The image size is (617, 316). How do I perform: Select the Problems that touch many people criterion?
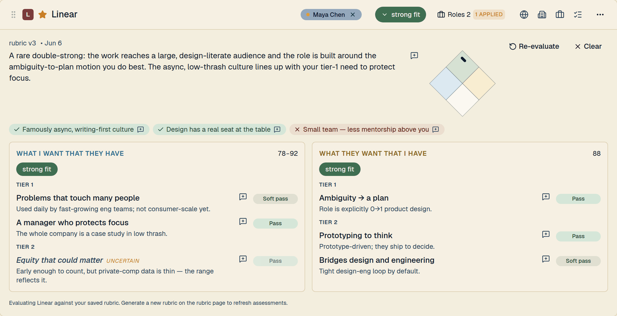78,198
